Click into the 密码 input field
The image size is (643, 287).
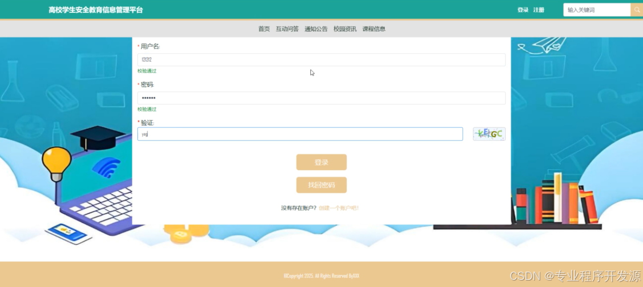pyautogui.click(x=321, y=98)
